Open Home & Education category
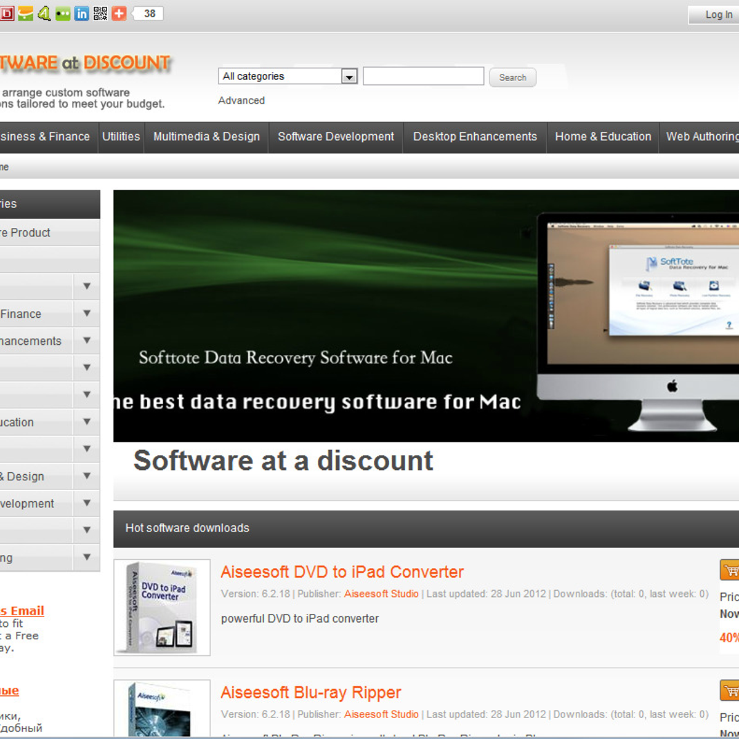This screenshot has height=739, width=739. 603,137
